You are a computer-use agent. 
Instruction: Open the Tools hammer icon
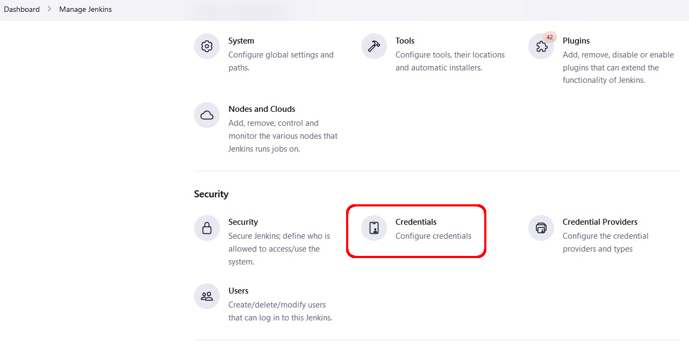coord(374,46)
